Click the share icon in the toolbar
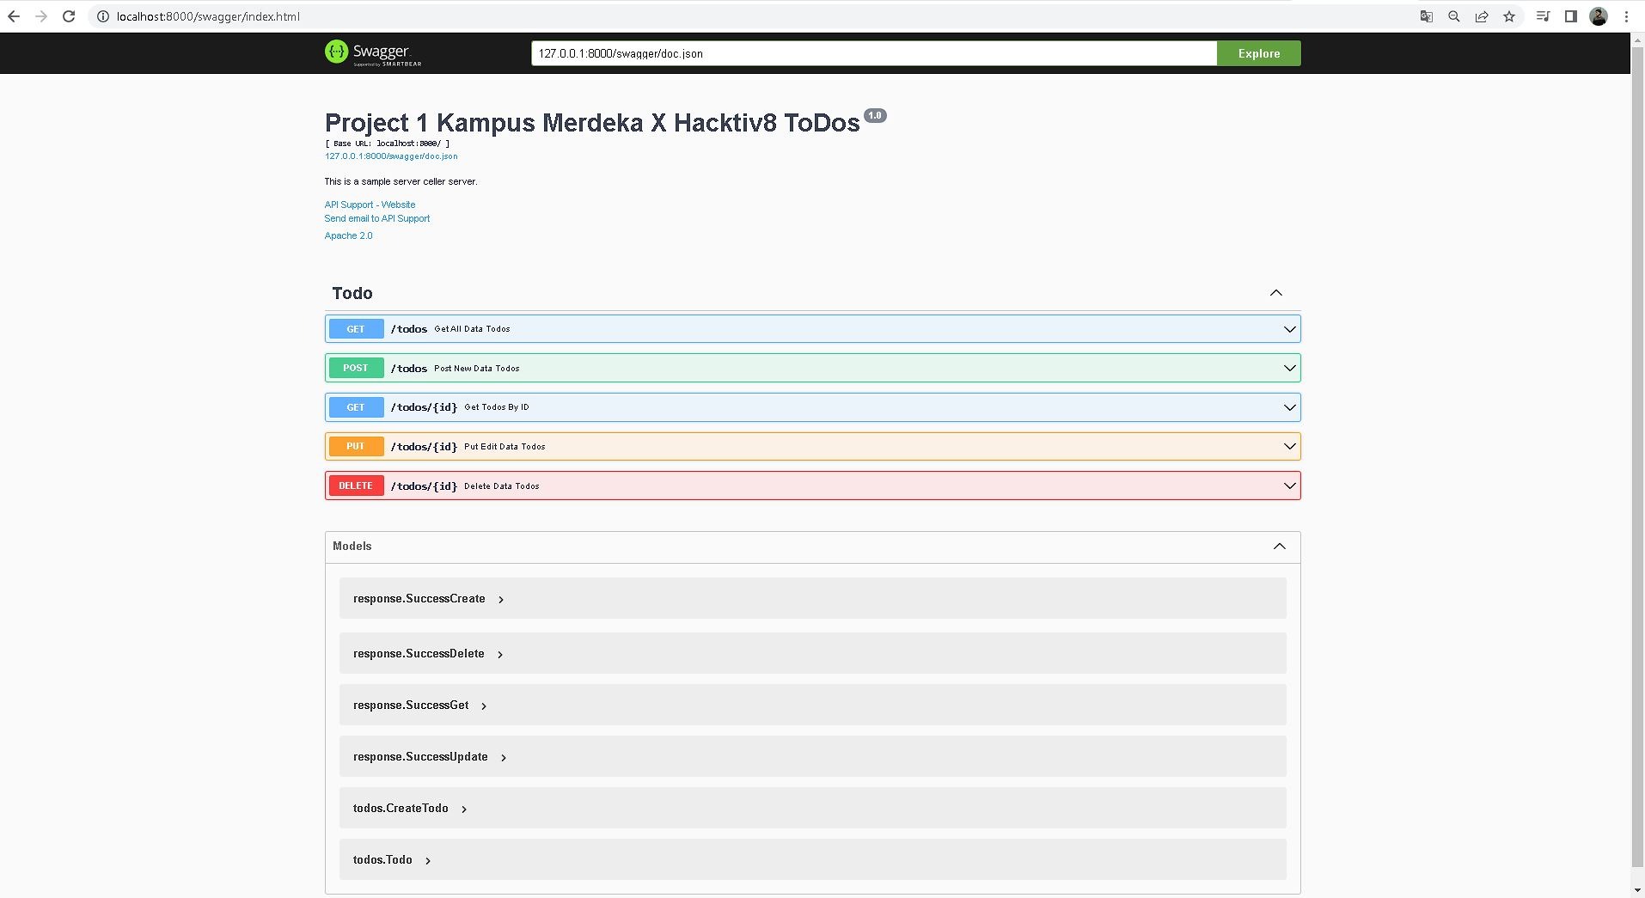The image size is (1645, 898). [x=1482, y=15]
